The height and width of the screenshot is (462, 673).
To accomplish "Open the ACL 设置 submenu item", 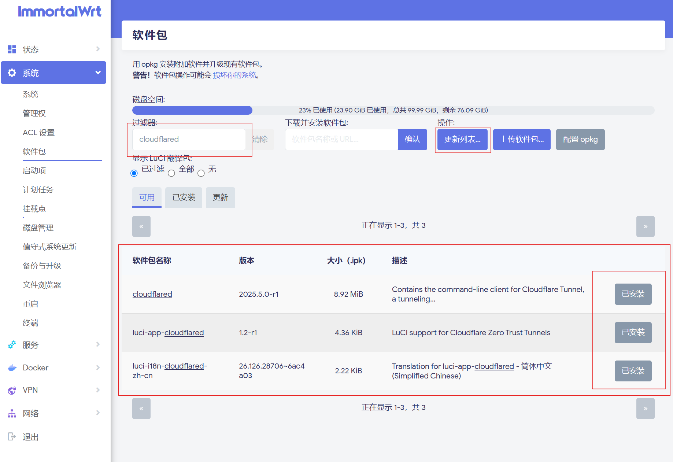I will 38,132.
